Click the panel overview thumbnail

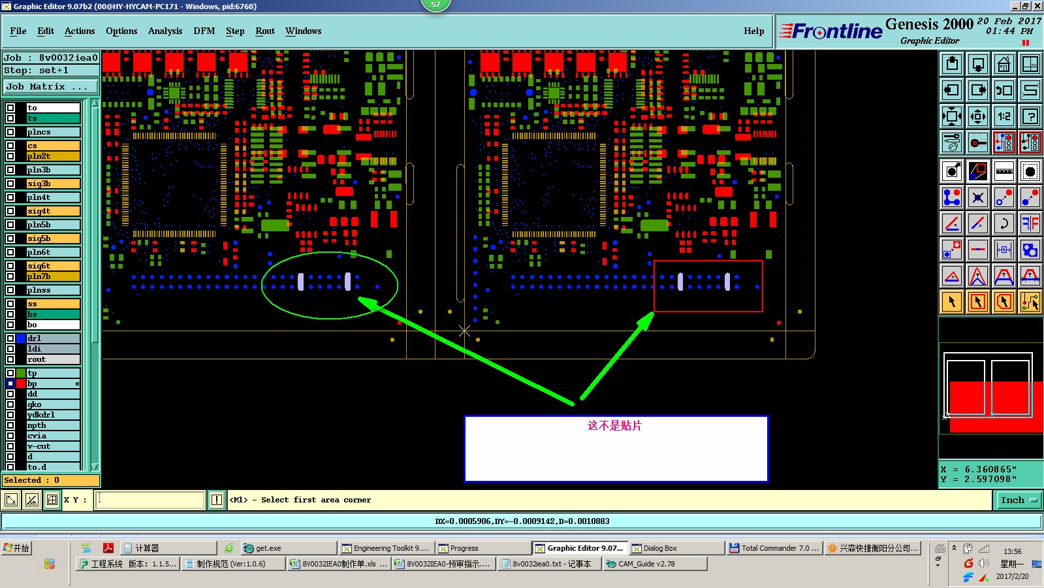[x=990, y=387]
